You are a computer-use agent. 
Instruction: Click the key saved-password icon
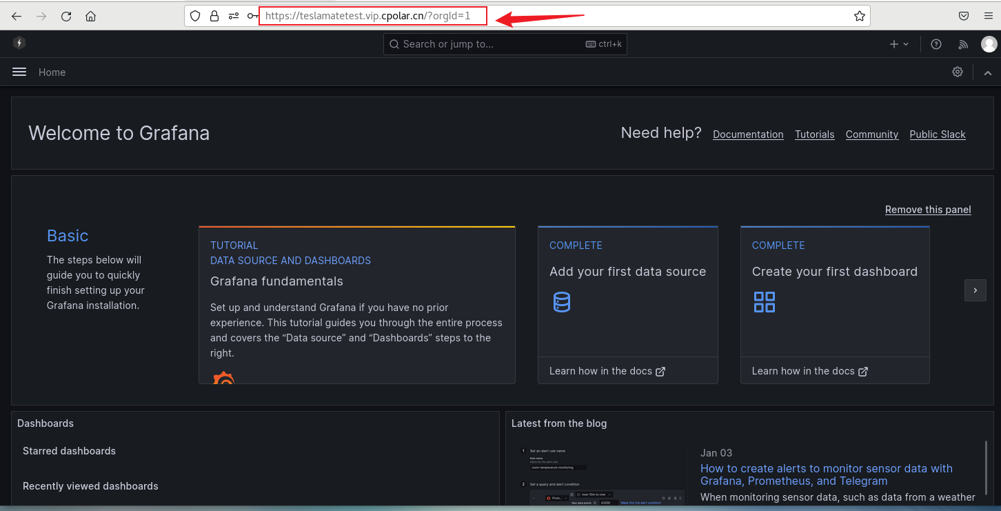click(253, 16)
